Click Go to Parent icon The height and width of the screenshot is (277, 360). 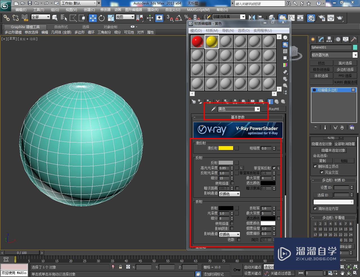276,101
